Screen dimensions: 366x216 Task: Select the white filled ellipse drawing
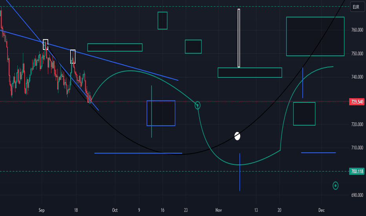[237, 136]
